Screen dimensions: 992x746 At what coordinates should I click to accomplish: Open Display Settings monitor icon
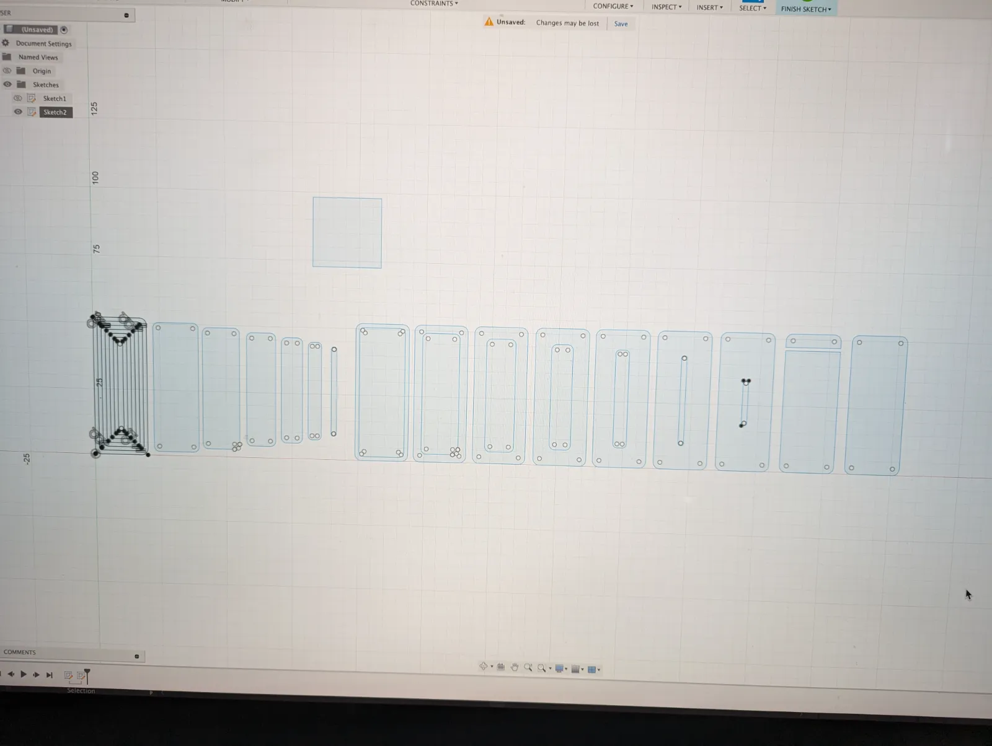pyautogui.click(x=559, y=669)
